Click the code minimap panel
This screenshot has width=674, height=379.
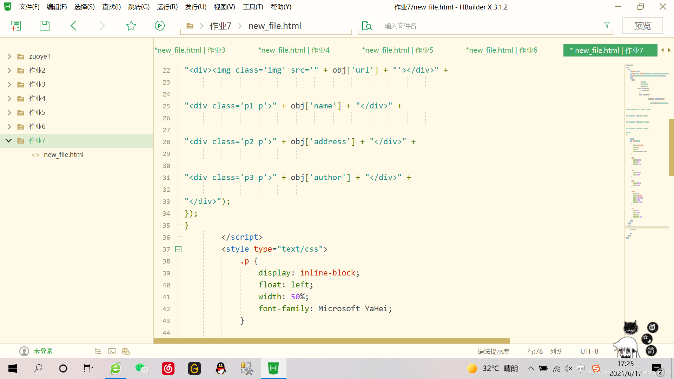tap(647, 151)
